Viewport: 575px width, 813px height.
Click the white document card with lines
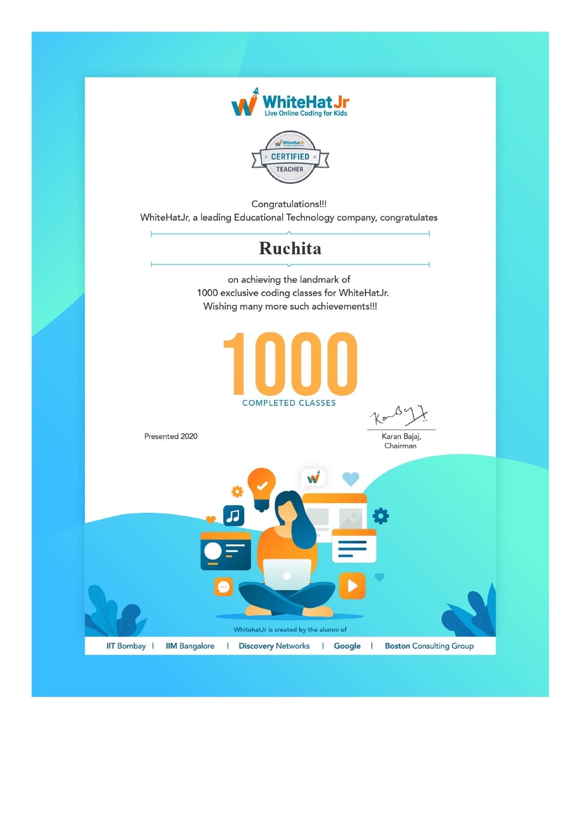(x=354, y=546)
